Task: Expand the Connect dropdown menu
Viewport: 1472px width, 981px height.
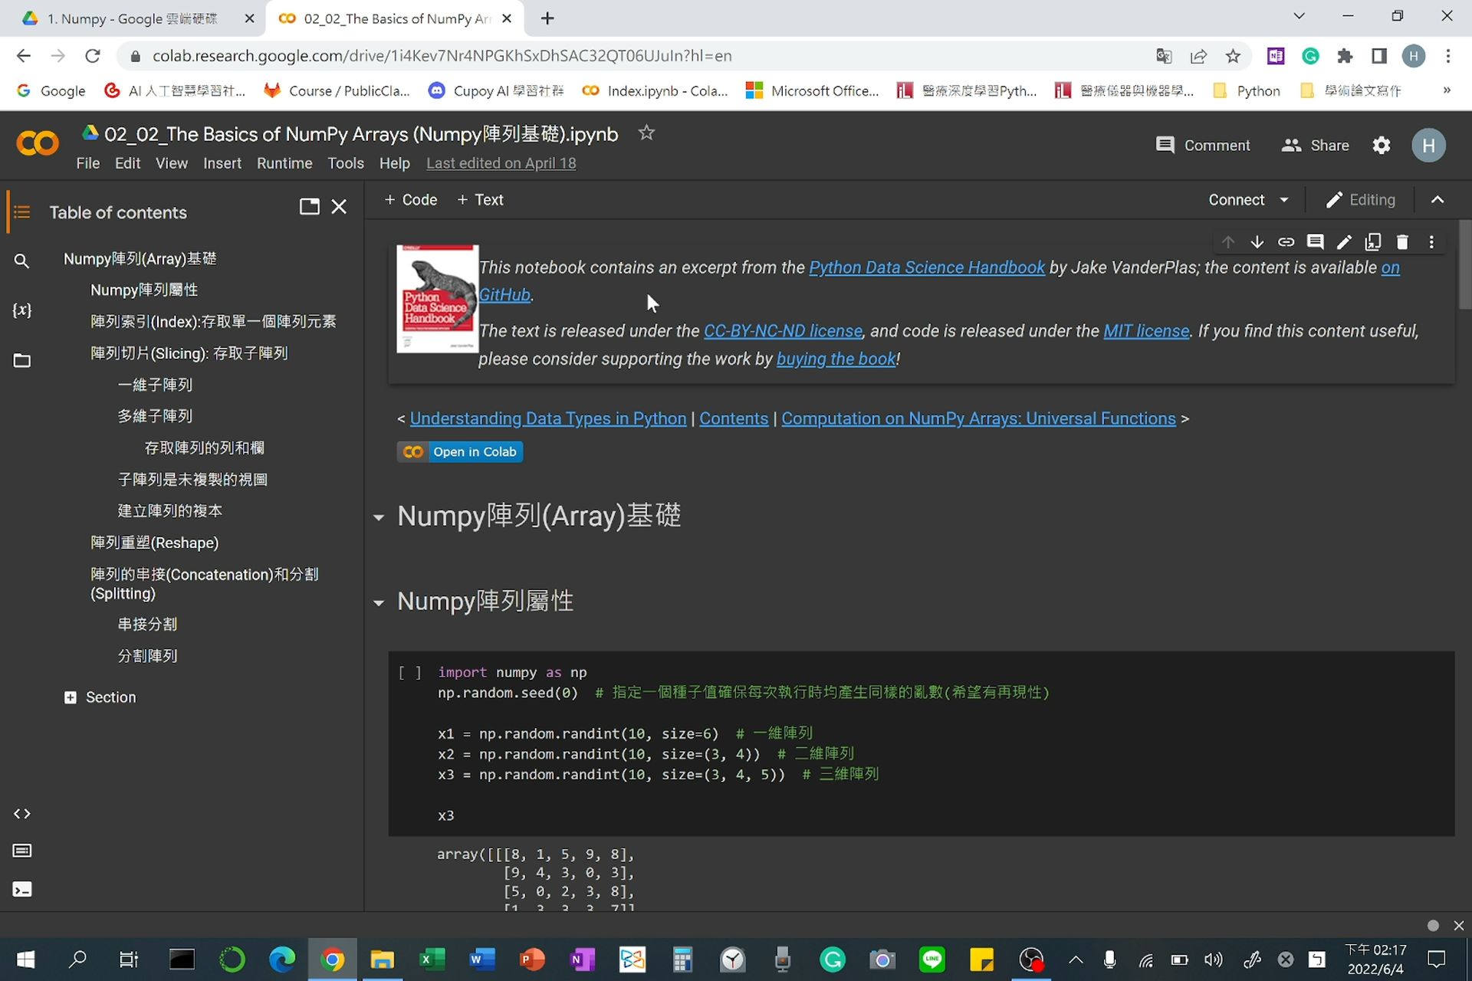Action: [1284, 199]
